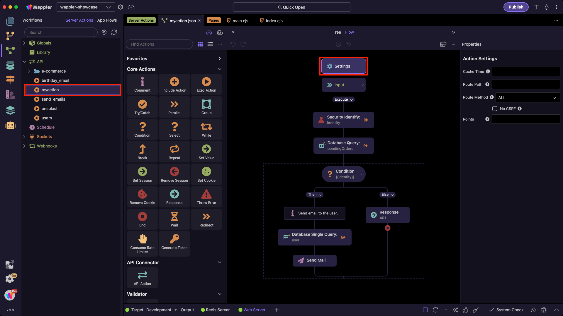Click the Publish button

pyautogui.click(x=515, y=7)
